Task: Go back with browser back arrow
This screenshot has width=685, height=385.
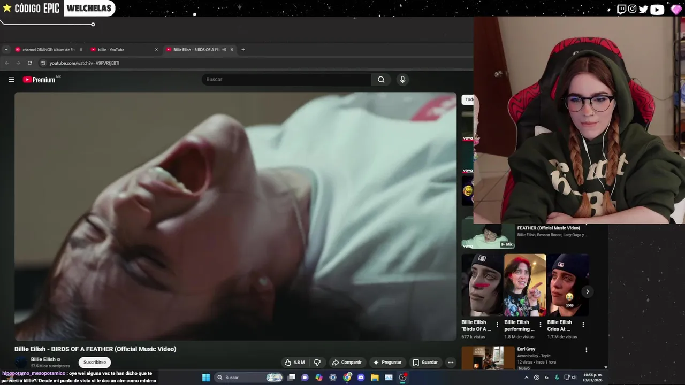Action: pos(7,63)
